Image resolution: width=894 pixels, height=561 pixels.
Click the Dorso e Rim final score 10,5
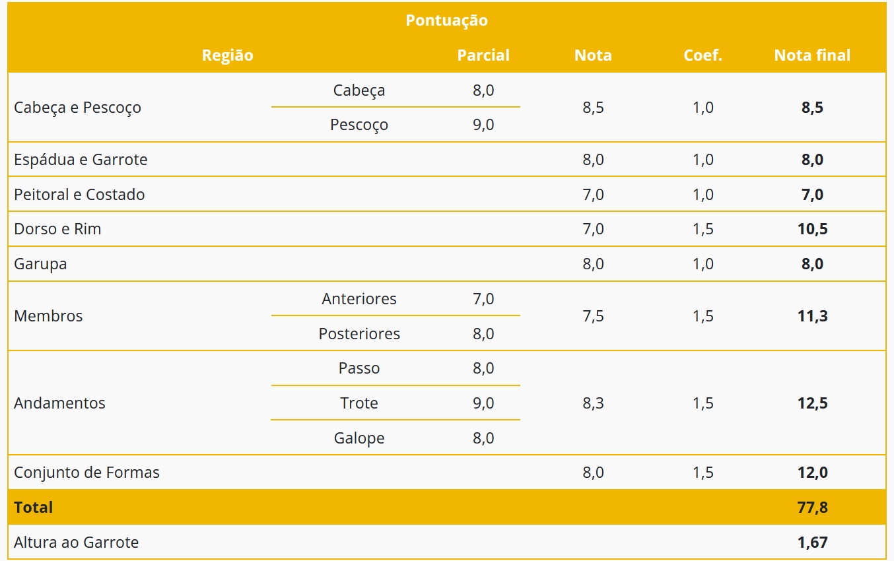click(x=812, y=229)
